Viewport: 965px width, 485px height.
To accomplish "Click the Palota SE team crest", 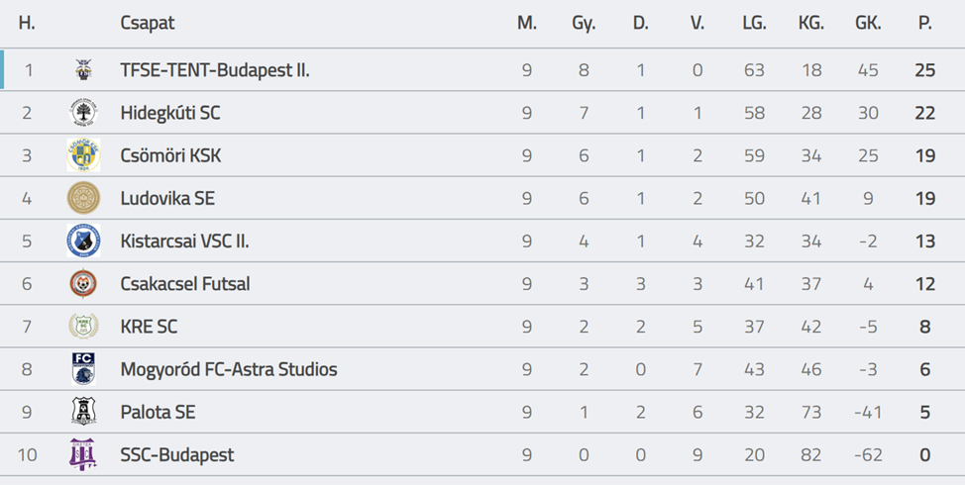I will [83, 412].
